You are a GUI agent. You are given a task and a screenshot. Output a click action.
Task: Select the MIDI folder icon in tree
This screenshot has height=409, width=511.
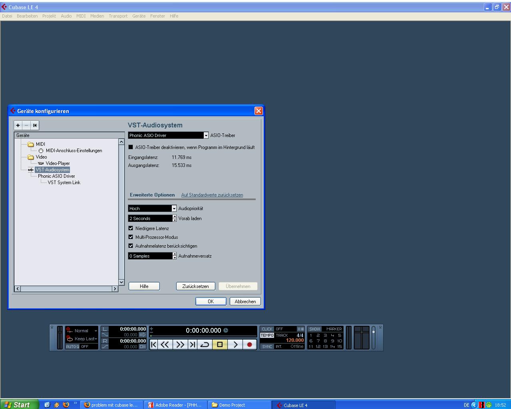click(31, 144)
